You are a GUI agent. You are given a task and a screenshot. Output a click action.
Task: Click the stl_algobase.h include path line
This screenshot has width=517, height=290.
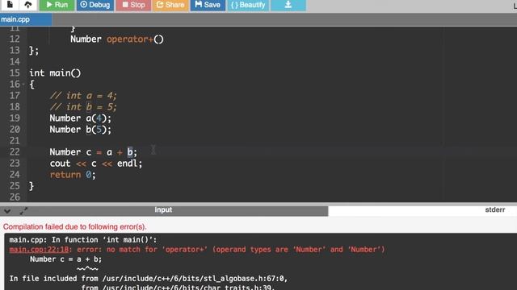[149, 279]
